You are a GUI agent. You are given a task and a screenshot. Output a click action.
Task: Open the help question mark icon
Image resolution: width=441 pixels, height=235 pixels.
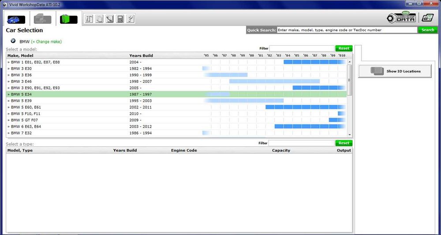[131, 19]
